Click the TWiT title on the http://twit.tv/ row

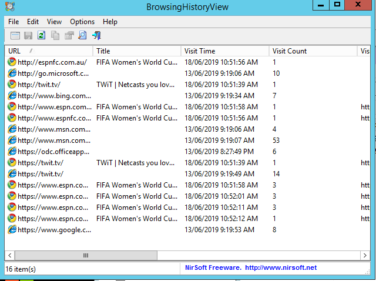[136, 85]
